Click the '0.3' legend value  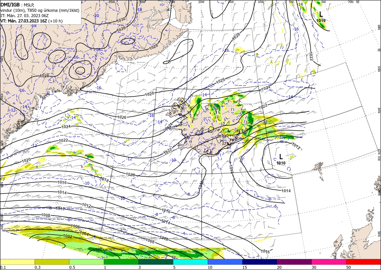click(37, 267)
